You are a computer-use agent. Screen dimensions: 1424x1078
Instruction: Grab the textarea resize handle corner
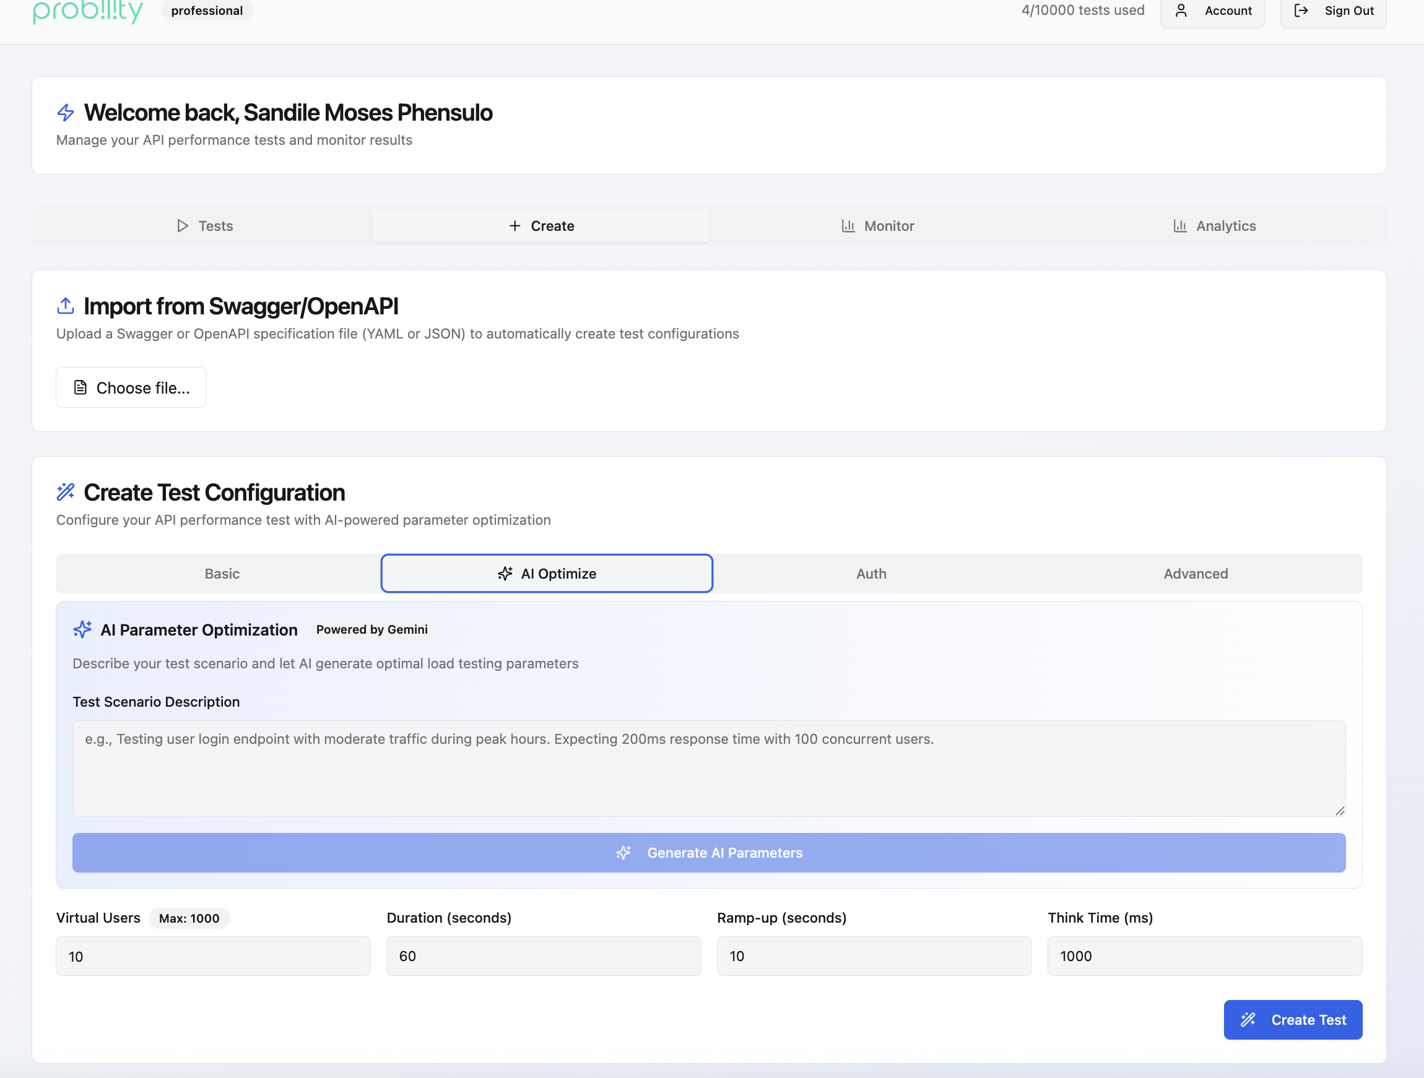(x=1340, y=811)
